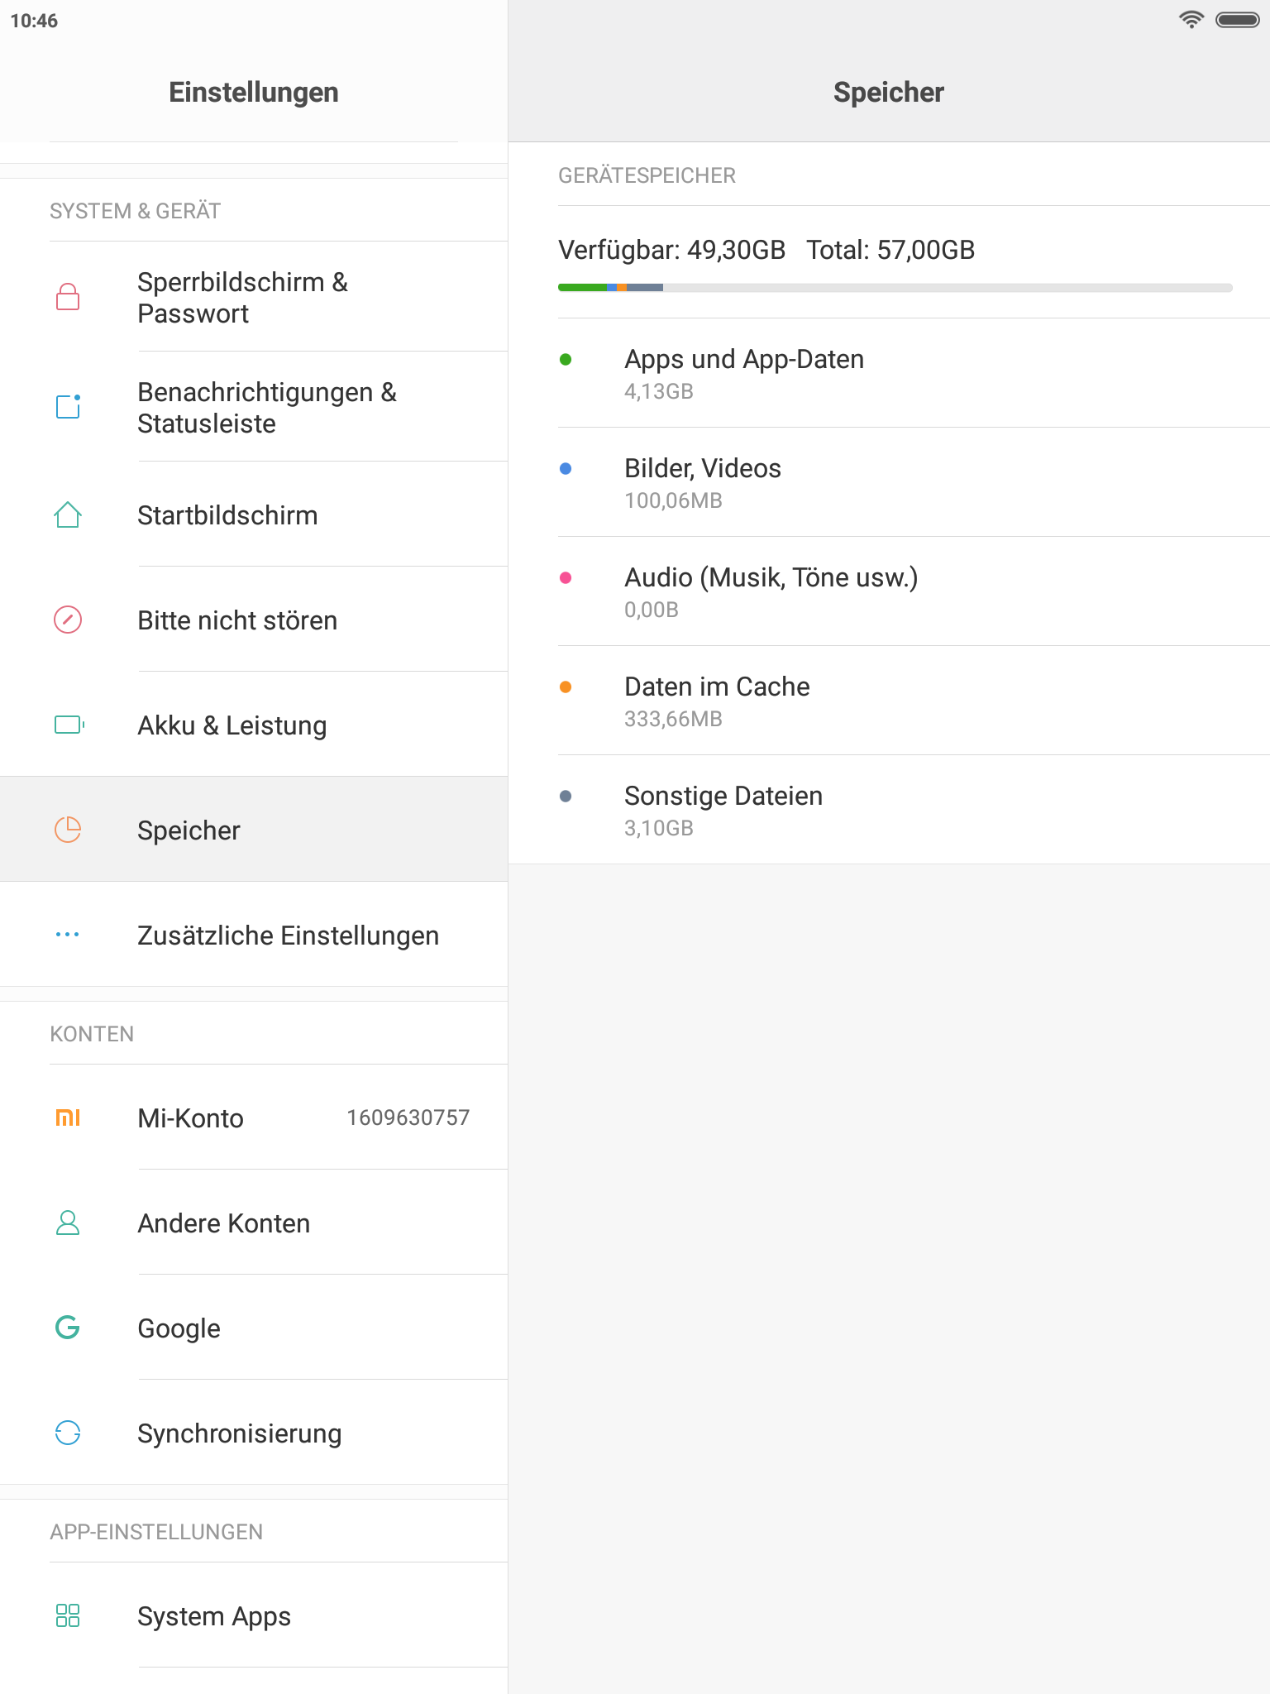Tap the Bitte nicht stören icon

pyautogui.click(x=68, y=620)
